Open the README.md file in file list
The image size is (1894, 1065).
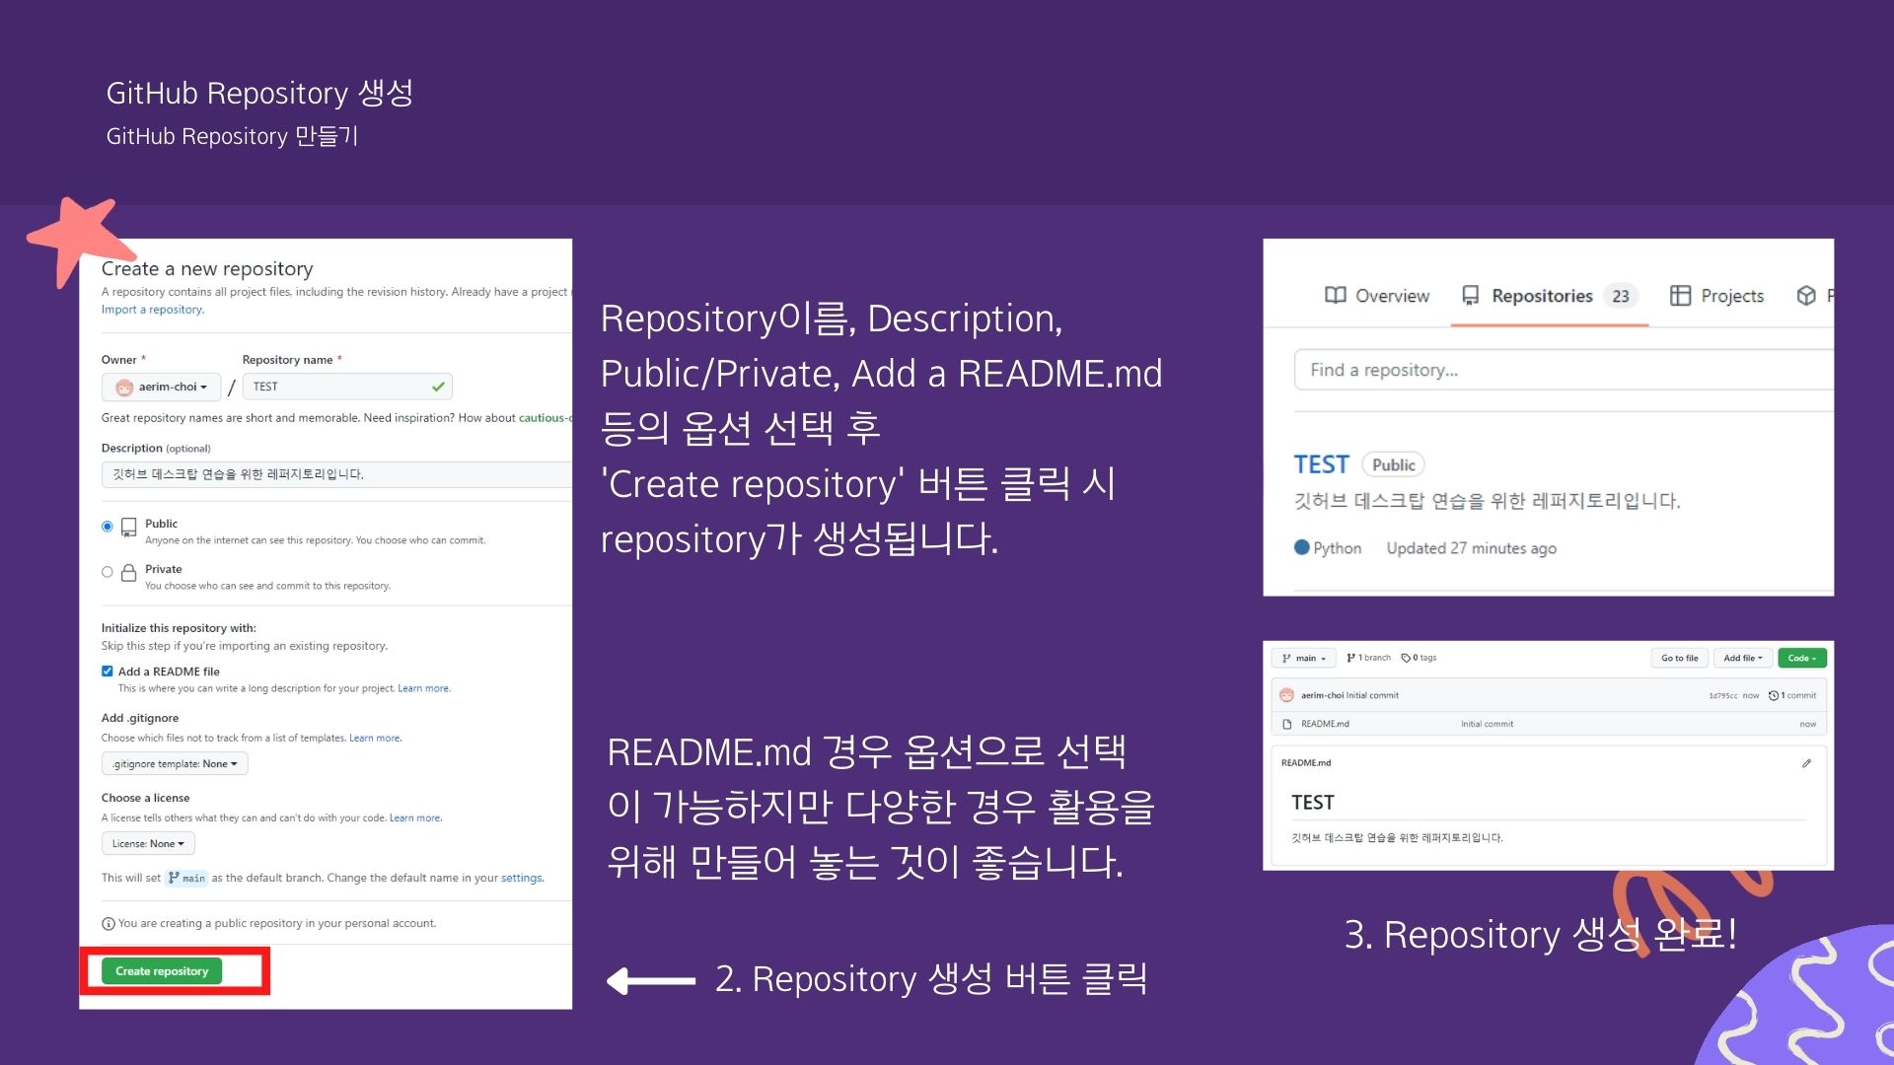tap(1325, 724)
